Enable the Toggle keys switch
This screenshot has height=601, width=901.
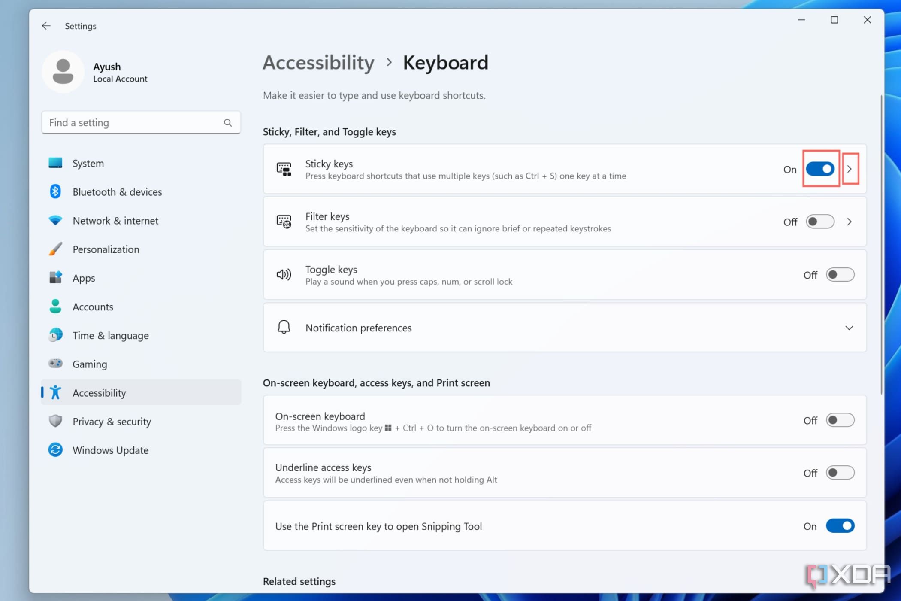840,275
